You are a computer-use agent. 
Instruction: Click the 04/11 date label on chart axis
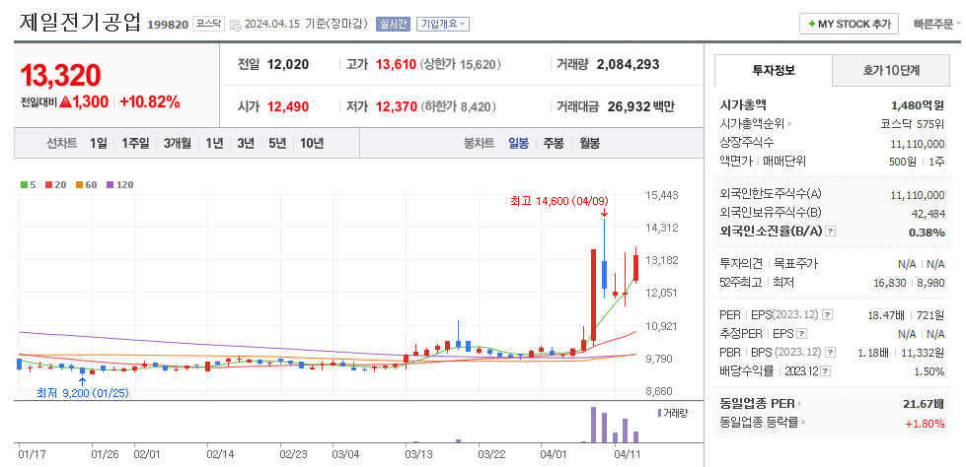pyautogui.click(x=628, y=455)
